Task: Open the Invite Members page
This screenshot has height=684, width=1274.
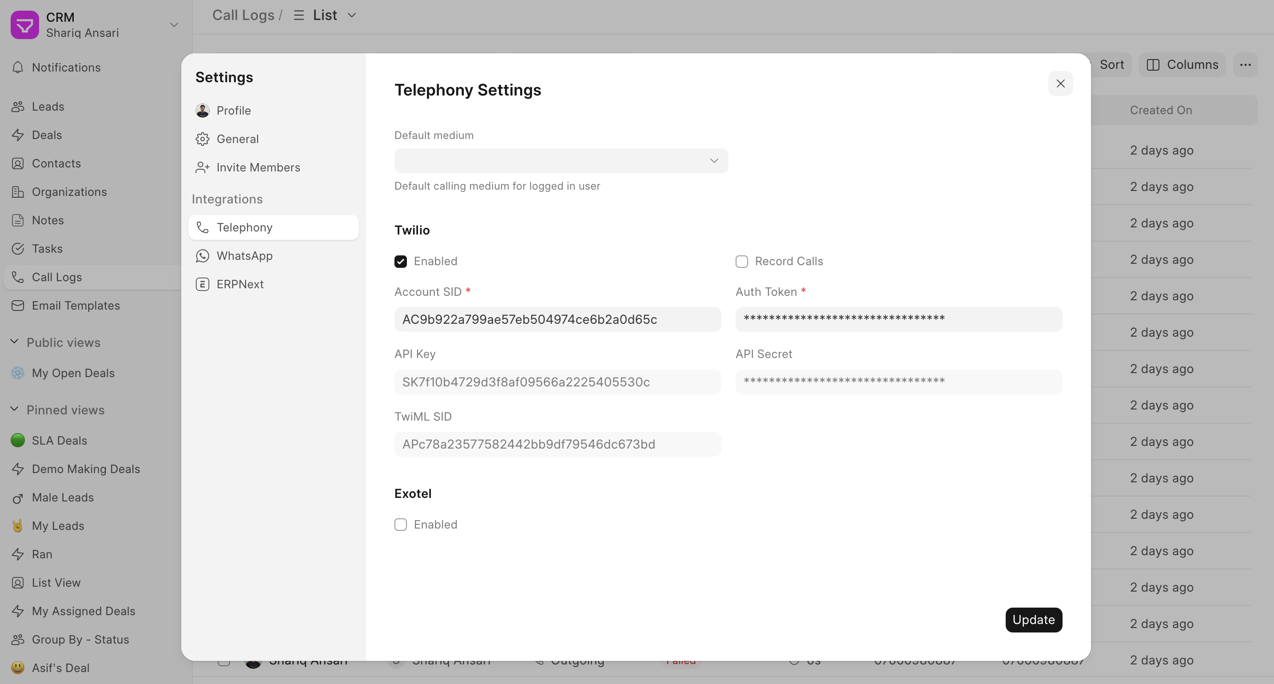Action: tap(258, 167)
